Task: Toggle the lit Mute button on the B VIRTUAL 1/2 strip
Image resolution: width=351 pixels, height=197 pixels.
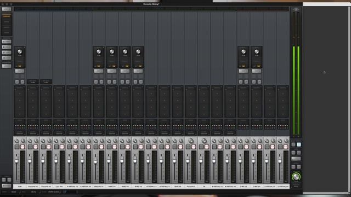Action: 219,147
